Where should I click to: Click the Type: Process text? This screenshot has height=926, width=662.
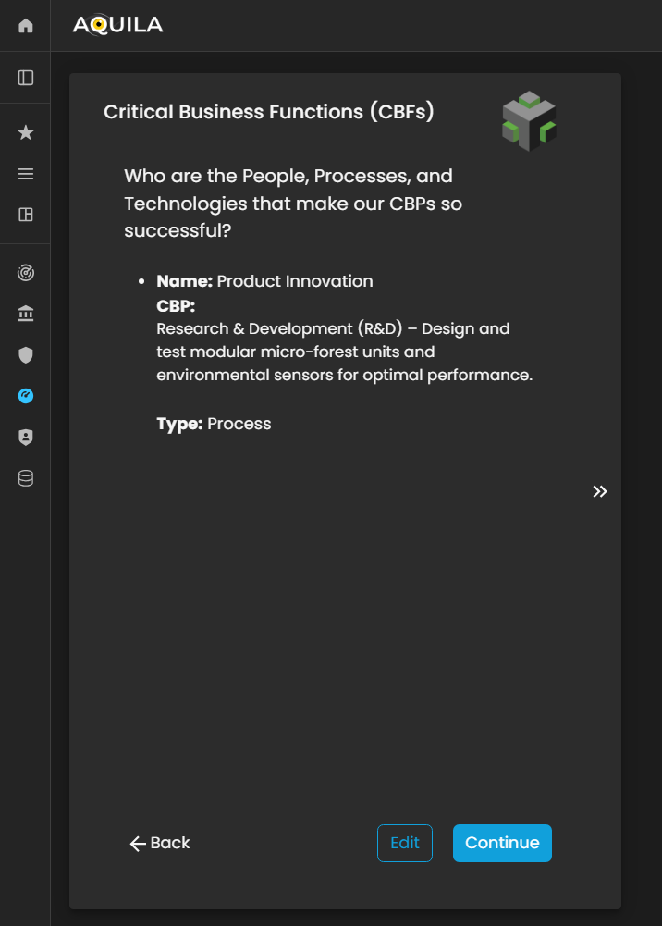[215, 424]
